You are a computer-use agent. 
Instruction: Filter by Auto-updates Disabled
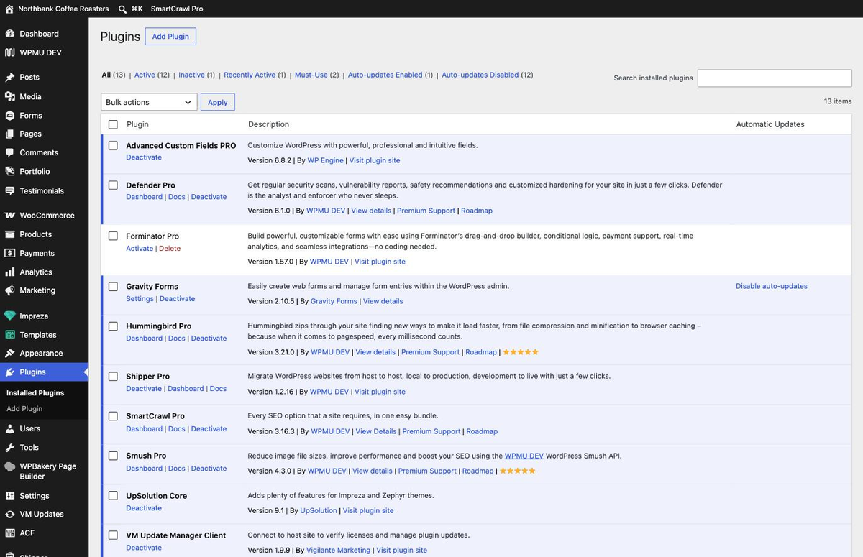point(488,75)
